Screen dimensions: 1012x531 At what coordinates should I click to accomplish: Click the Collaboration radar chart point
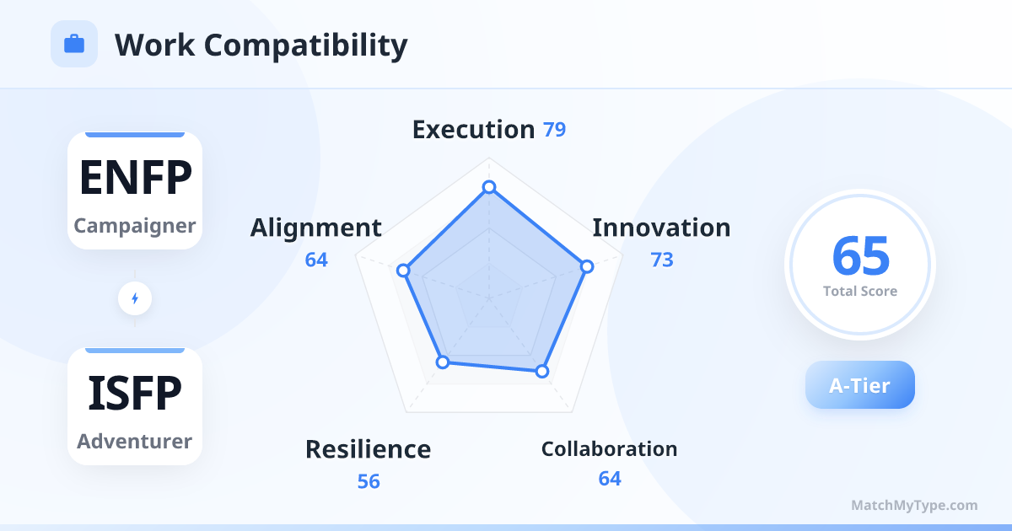click(x=542, y=371)
